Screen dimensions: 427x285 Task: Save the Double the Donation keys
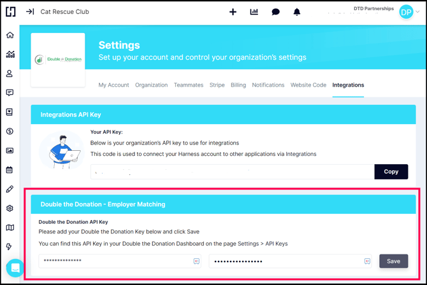pos(393,261)
